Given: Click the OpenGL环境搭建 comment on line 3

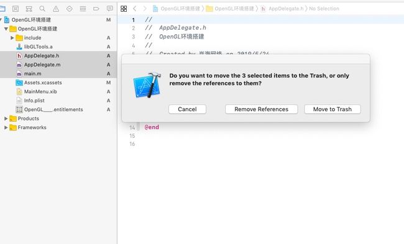Looking at the screenshot, I should [181, 37].
